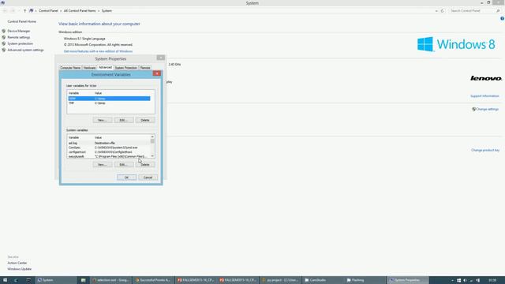This screenshot has height=284, width=505.
Task: Select the Advanced tab in System Properties
Action: 105,67
